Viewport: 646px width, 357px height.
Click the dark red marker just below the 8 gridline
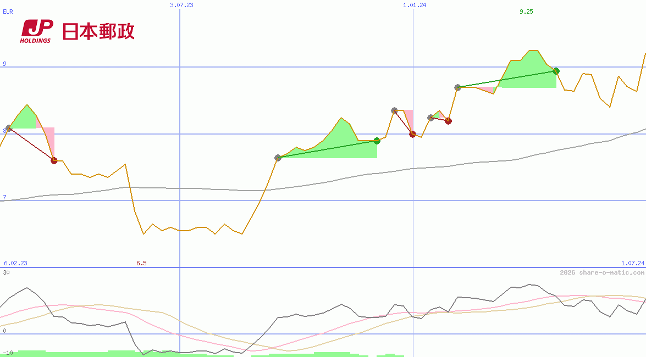coord(413,135)
